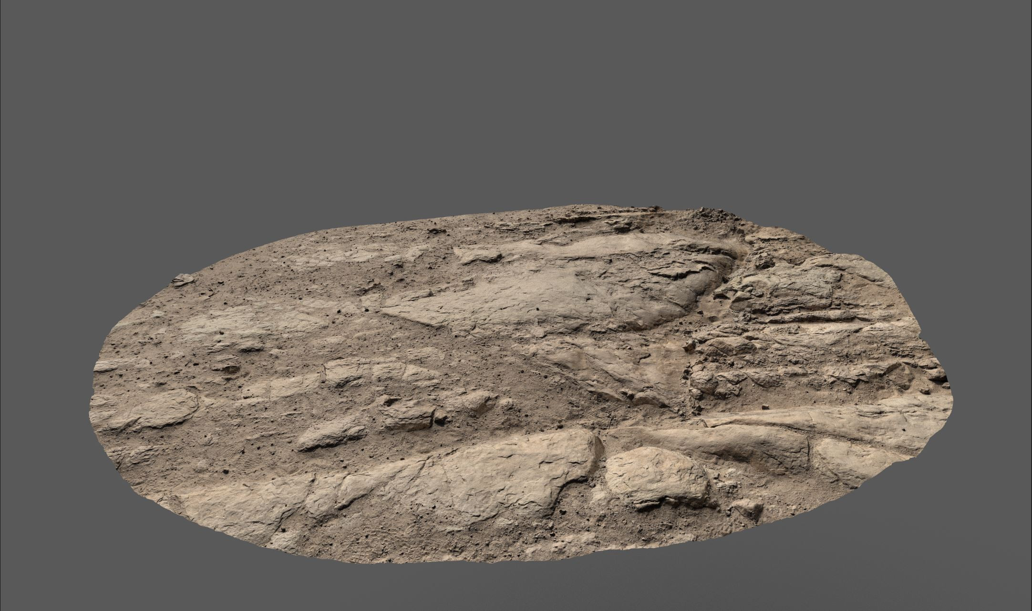Click the small dark stone near right ridge
This screenshot has height=611, width=1032.
pyautogui.click(x=765, y=407)
